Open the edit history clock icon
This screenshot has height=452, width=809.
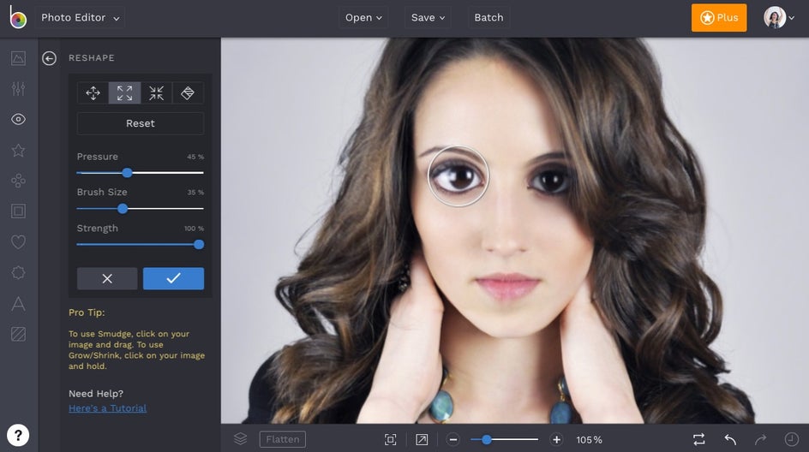tap(792, 439)
